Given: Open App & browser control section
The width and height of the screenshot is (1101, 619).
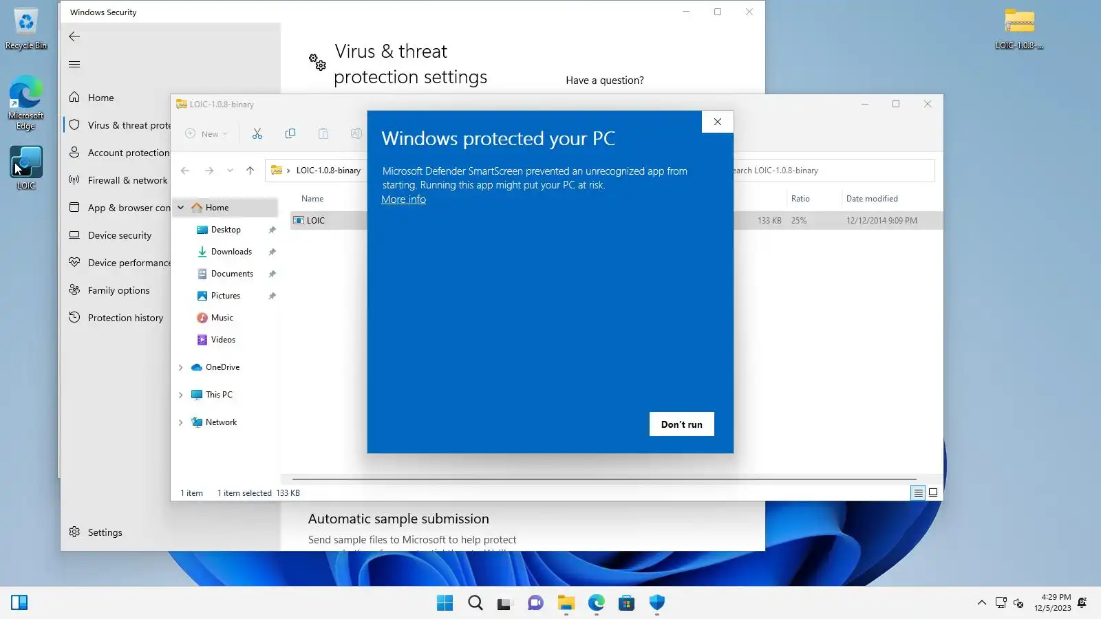Looking at the screenshot, I should pyautogui.click(x=117, y=208).
